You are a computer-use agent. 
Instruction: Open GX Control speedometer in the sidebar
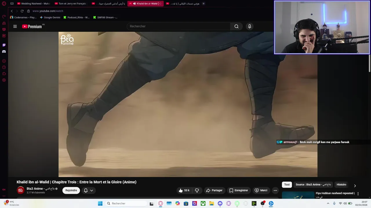click(4, 16)
